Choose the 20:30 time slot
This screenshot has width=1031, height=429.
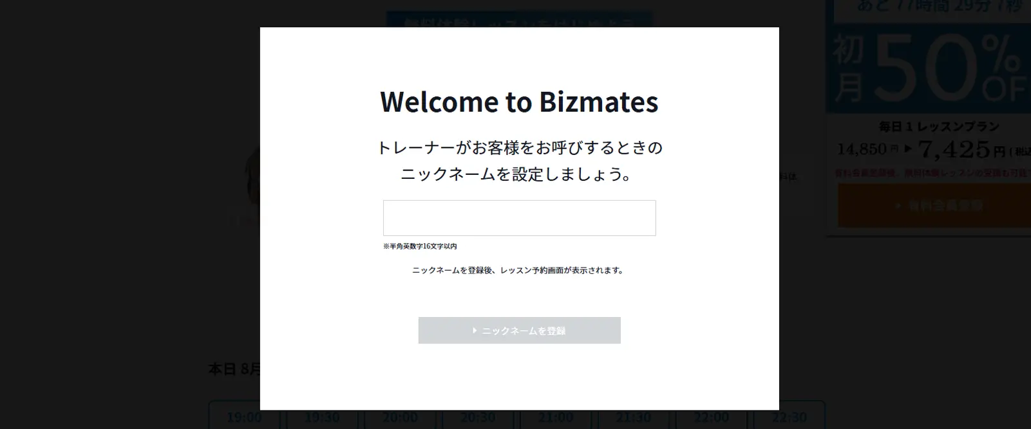coord(478,417)
